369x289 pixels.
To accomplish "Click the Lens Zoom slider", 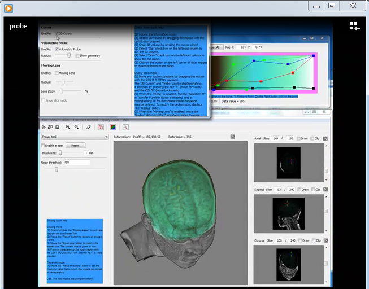I will click(70, 91).
